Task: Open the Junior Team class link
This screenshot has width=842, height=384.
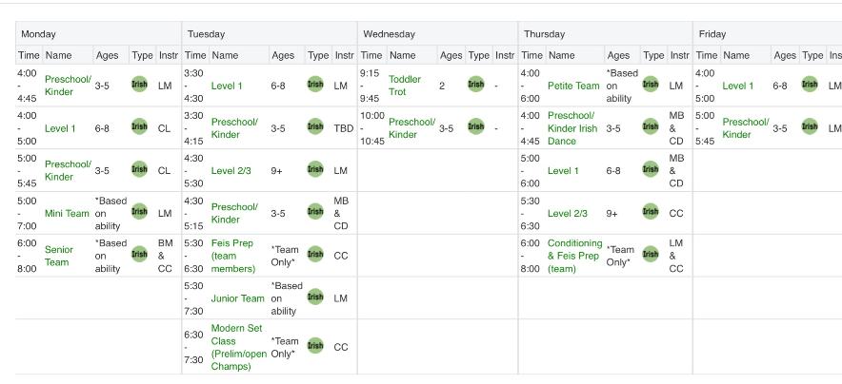Action: pyautogui.click(x=237, y=298)
